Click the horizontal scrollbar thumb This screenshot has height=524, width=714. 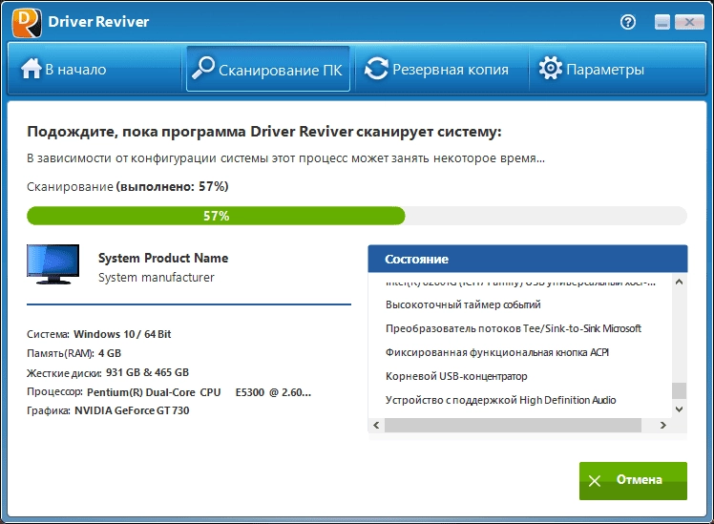(514, 425)
